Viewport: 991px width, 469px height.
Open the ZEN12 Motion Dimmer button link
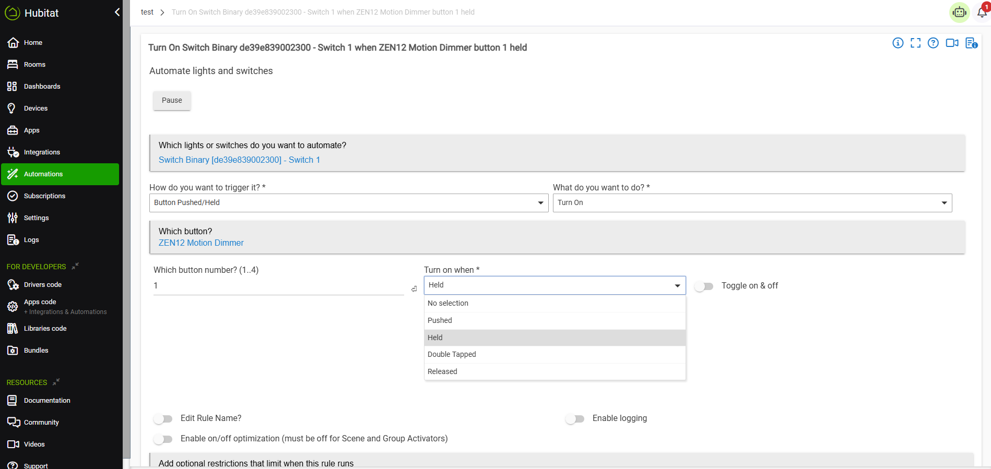click(x=201, y=243)
